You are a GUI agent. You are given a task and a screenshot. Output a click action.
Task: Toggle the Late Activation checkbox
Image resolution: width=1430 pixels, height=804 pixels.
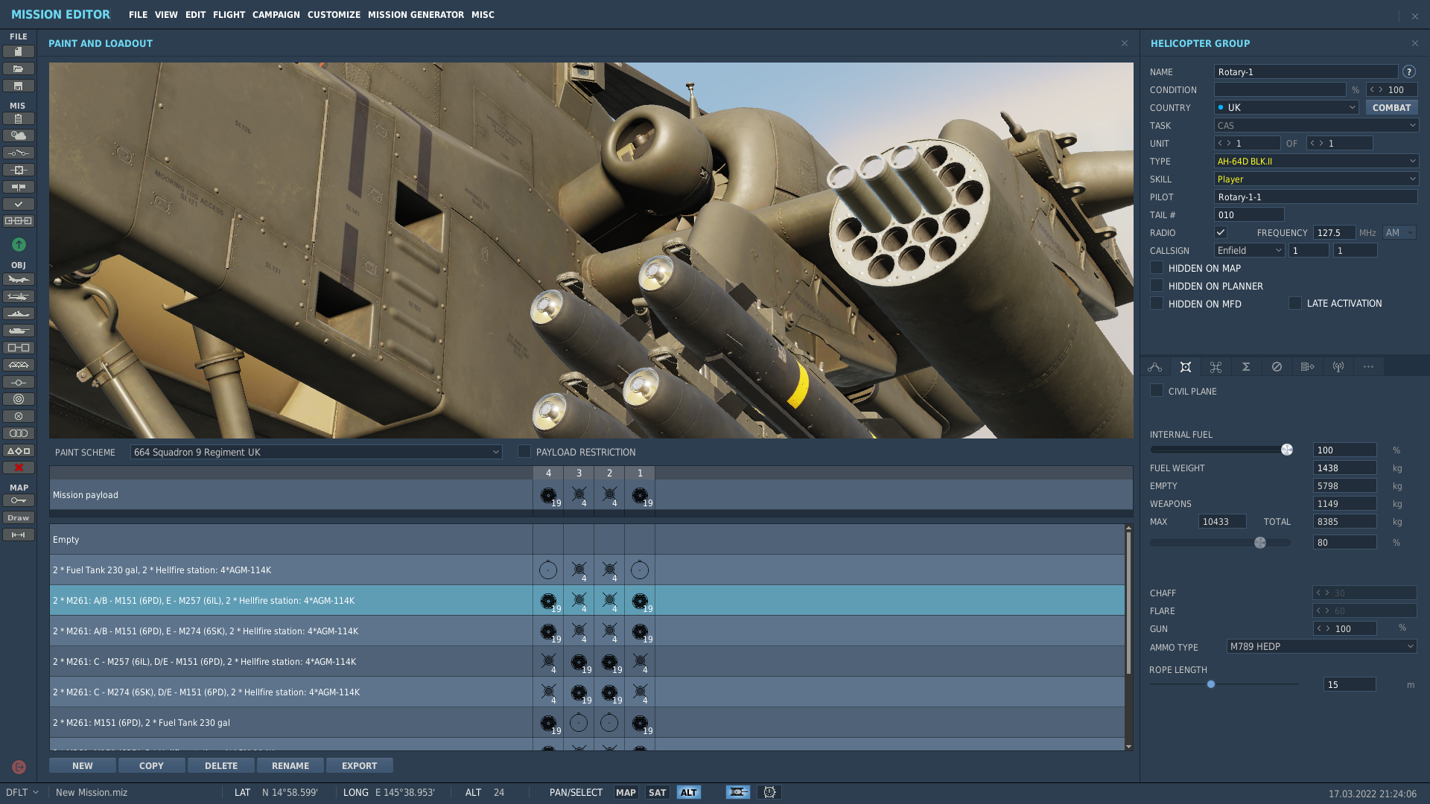pyautogui.click(x=1295, y=303)
